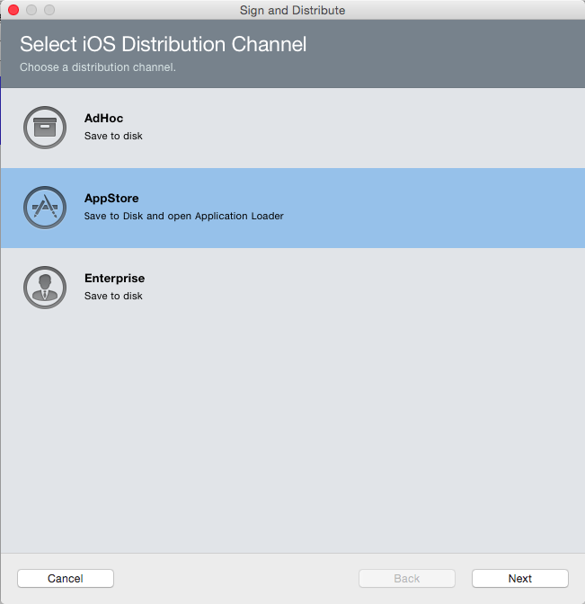This screenshot has height=604, width=585.
Task: Click the AdHoc archive box icon
Action: 45,128
